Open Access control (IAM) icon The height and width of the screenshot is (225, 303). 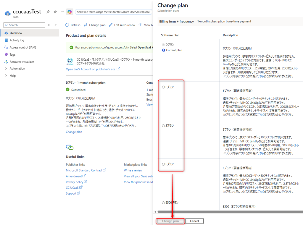(x=6, y=47)
